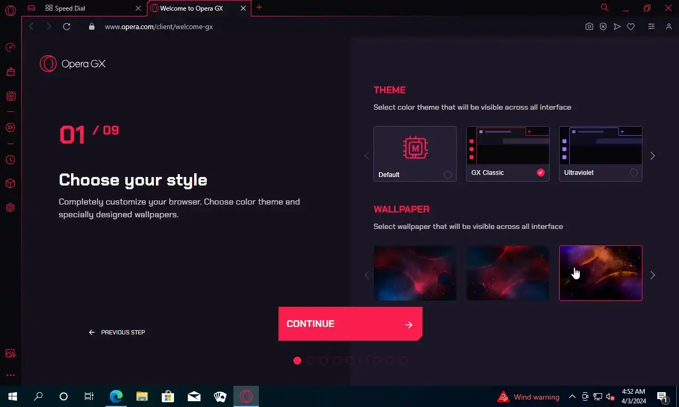Open Easy Setup sliders icon
The image size is (679, 407).
651,26
